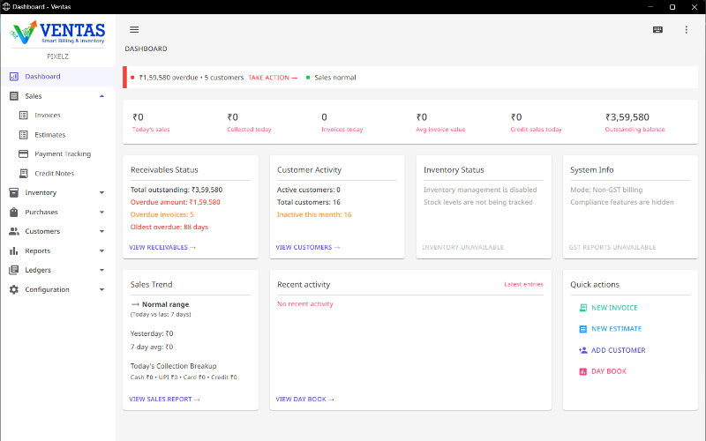706x441 pixels.
Task: Click 'Overdue amount: ₹1,59,580' text
Action: 175,202
